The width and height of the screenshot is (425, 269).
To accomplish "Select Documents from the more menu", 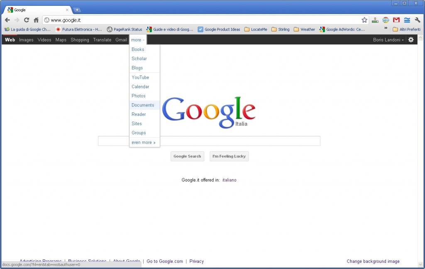I will pos(143,105).
